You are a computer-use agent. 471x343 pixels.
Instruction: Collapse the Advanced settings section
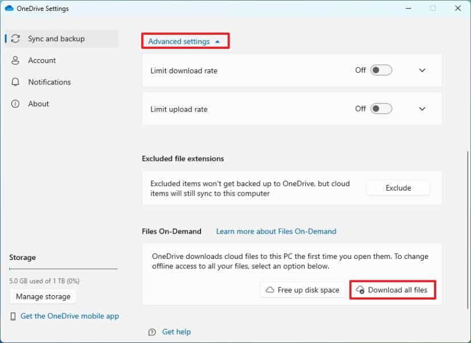[x=185, y=40]
